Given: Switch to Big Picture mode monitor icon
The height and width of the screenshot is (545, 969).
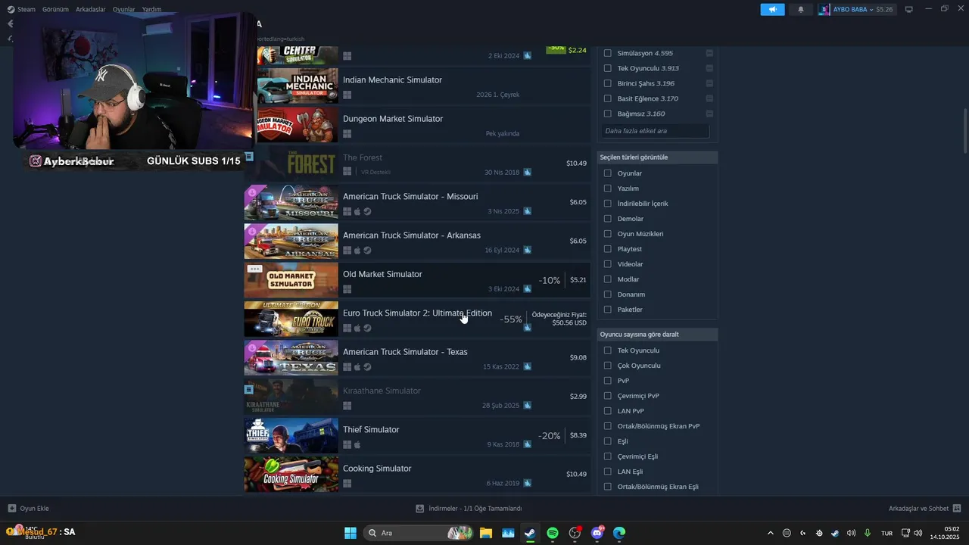Looking at the screenshot, I should pos(909,9).
